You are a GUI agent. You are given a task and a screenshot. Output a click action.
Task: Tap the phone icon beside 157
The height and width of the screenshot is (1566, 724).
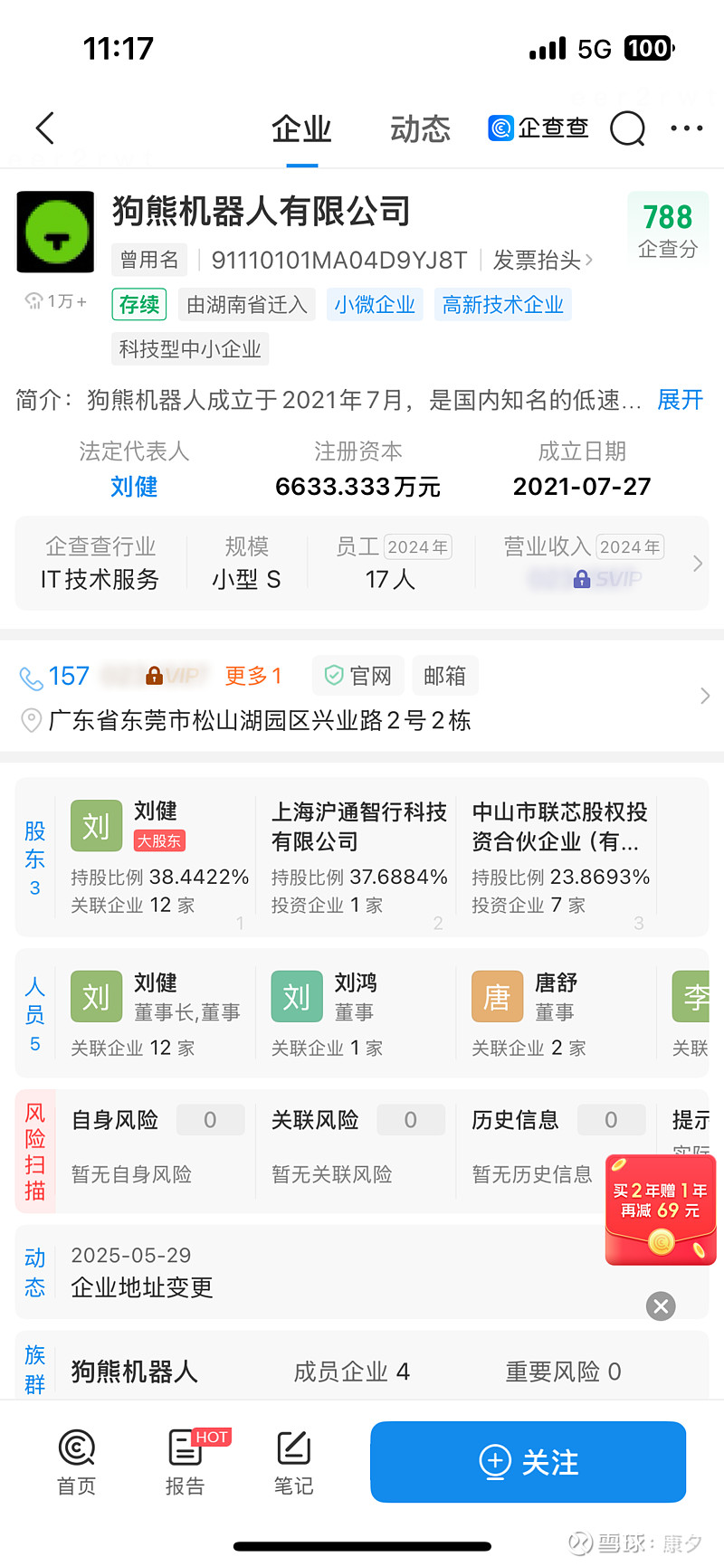point(31,678)
